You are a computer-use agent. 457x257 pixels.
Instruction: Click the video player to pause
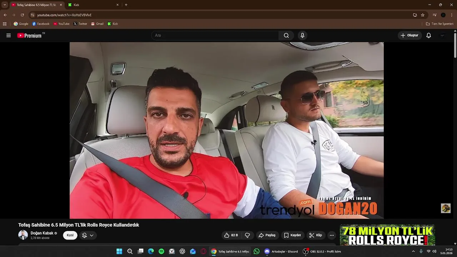tap(227, 130)
